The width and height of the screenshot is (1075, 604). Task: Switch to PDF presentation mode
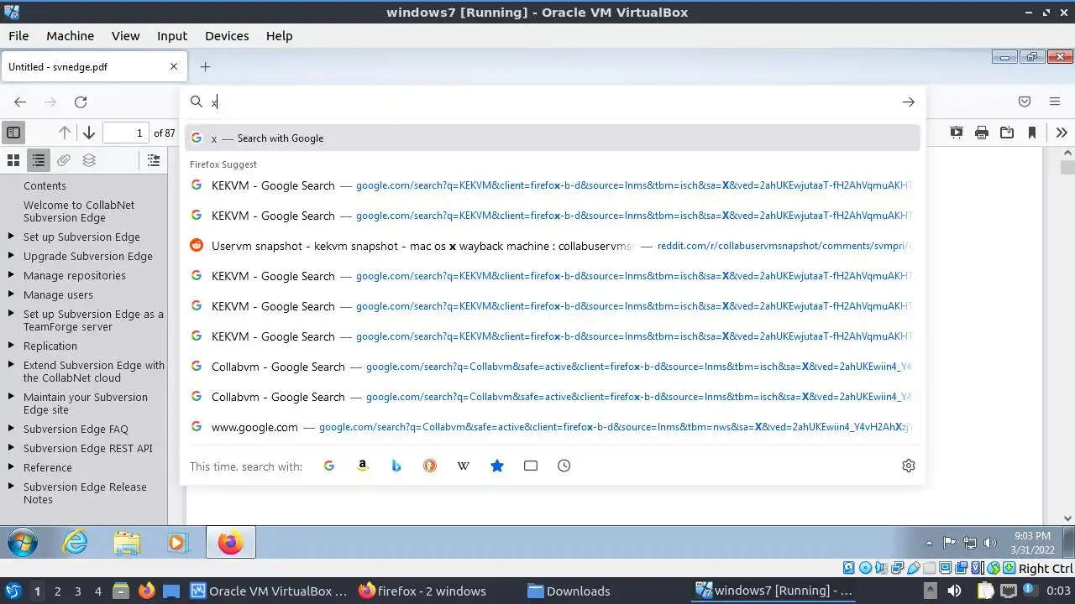point(957,133)
